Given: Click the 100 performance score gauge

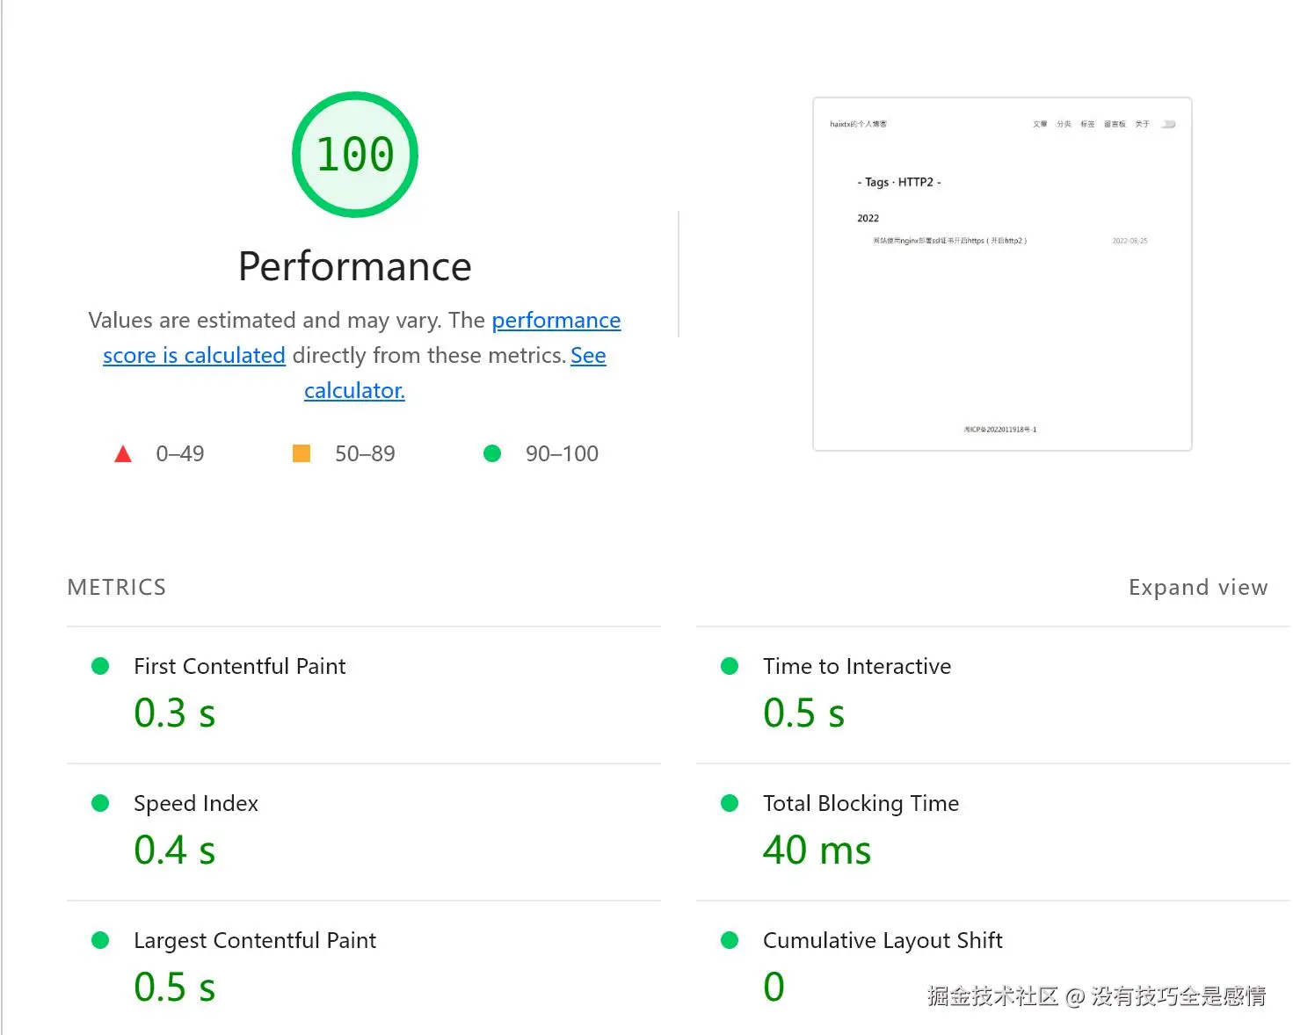Looking at the screenshot, I should coord(355,155).
